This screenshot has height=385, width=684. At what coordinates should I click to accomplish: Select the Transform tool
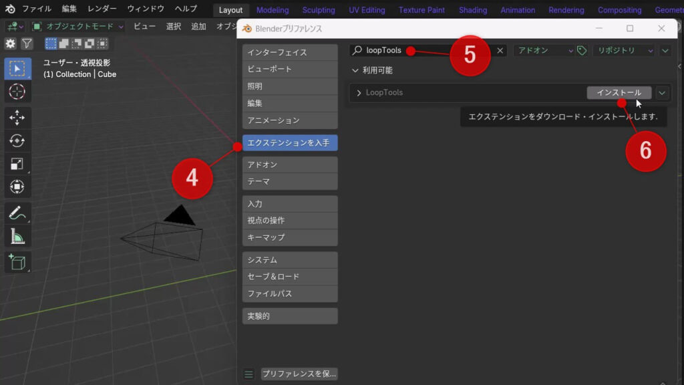tap(17, 186)
